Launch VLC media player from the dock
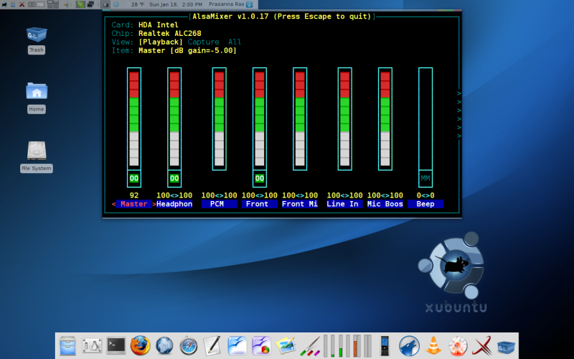The width and height of the screenshot is (574, 359). (x=433, y=345)
